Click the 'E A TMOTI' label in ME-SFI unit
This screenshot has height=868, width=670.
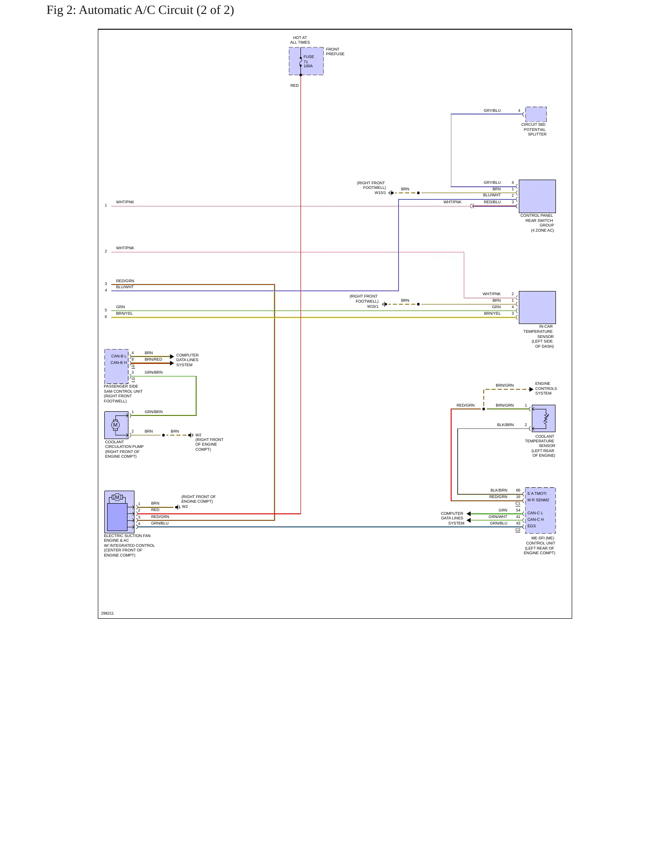pos(537,494)
